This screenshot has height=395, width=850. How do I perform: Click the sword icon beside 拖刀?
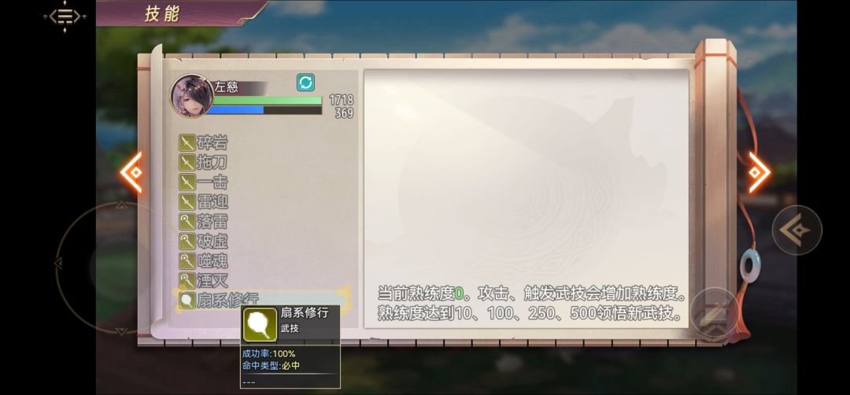coord(187,163)
